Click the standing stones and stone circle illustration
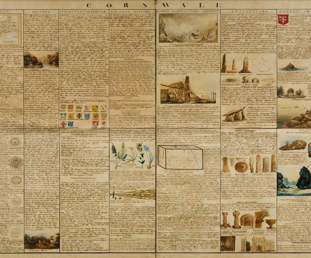 point(248,64)
